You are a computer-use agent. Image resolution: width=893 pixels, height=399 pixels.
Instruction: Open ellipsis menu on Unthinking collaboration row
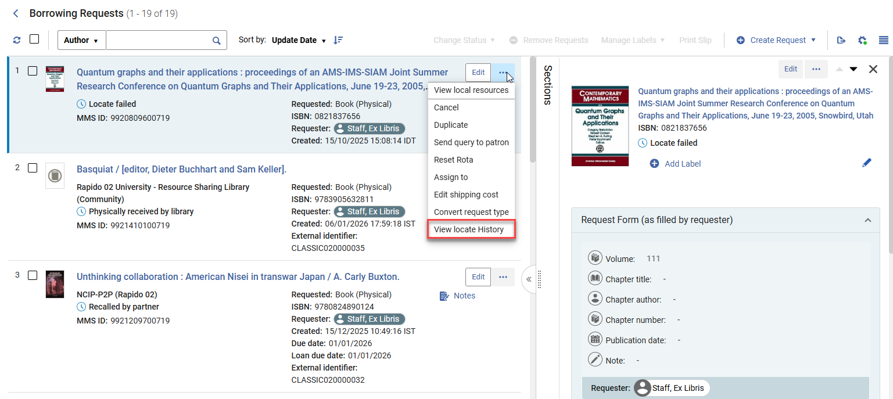click(503, 277)
